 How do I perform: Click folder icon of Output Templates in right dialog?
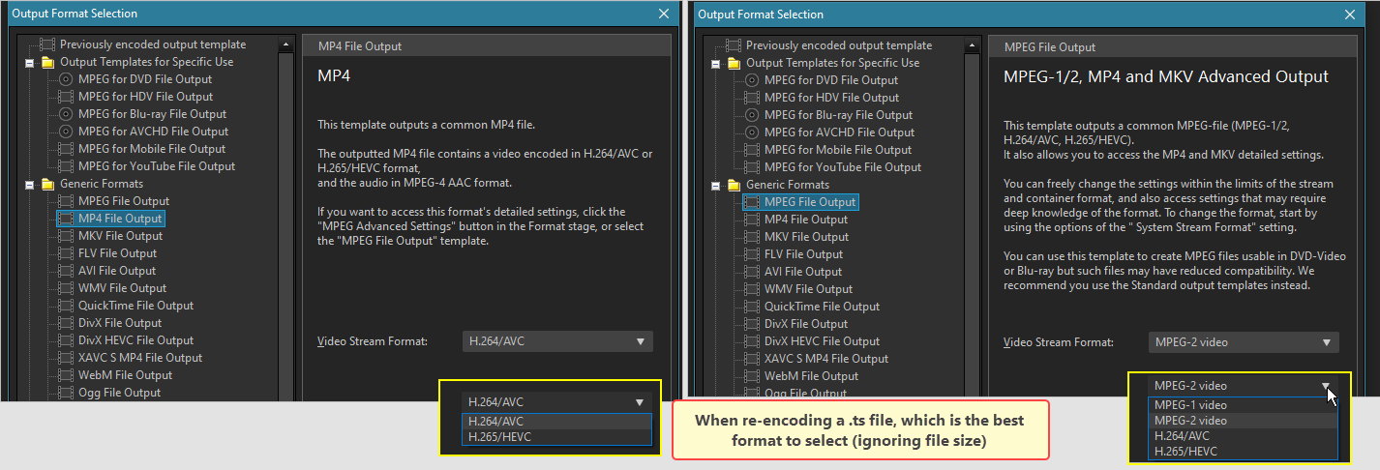coord(735,63)
